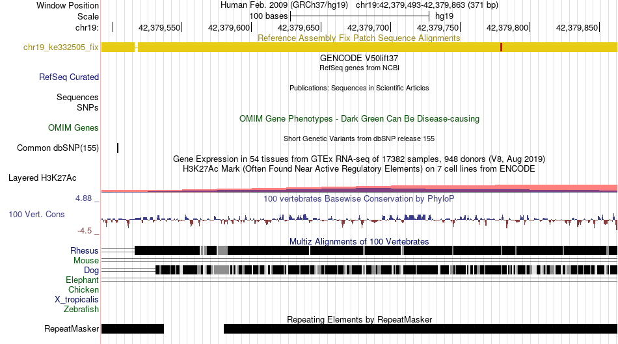Click the Elephant alignment row label
The height and width of the screenshot is (344, 618).
[x=82, y=280]
